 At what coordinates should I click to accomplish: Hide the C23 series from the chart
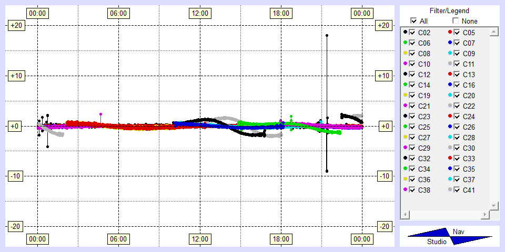click(412, 117)
